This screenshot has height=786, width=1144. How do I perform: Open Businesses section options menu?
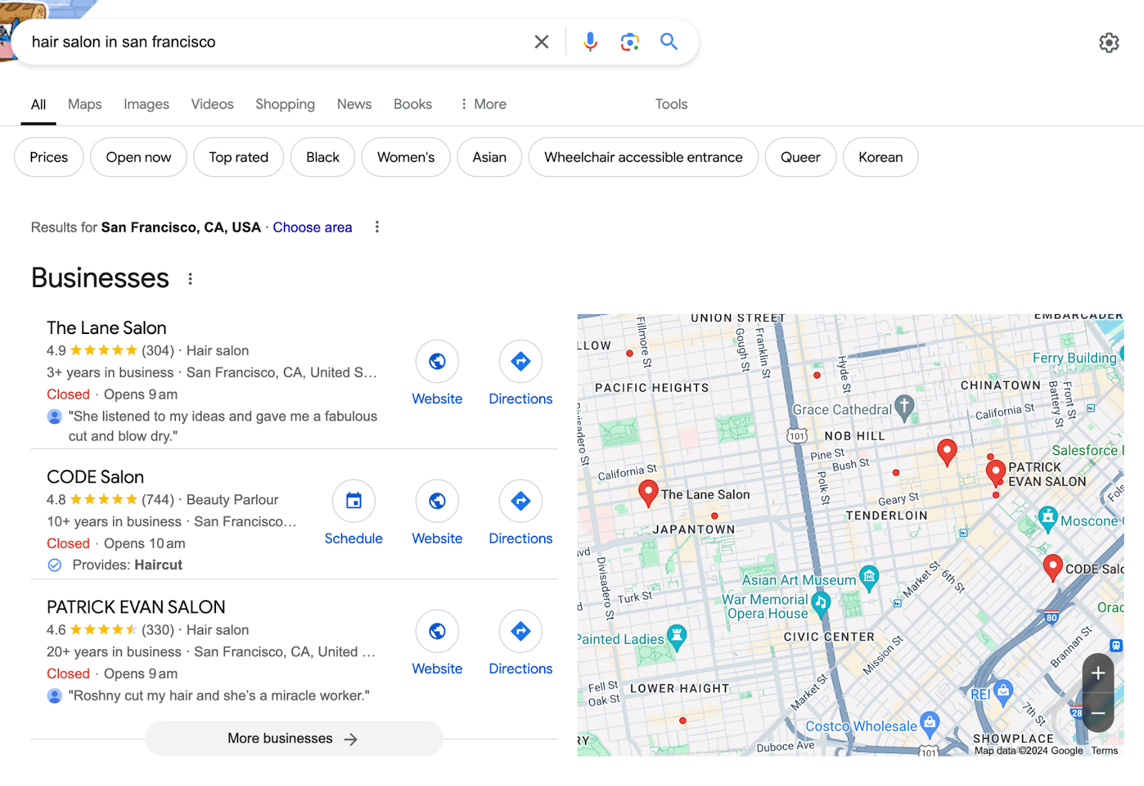[x=190, y=279]
